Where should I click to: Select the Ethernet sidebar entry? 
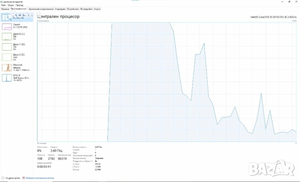click(x=17, y=68)
